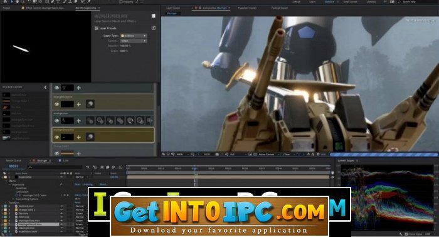Select the effect icon in mazingerEyes.mov stack row
This screenshot has width=439, height=237.
(x=90, y=104)
